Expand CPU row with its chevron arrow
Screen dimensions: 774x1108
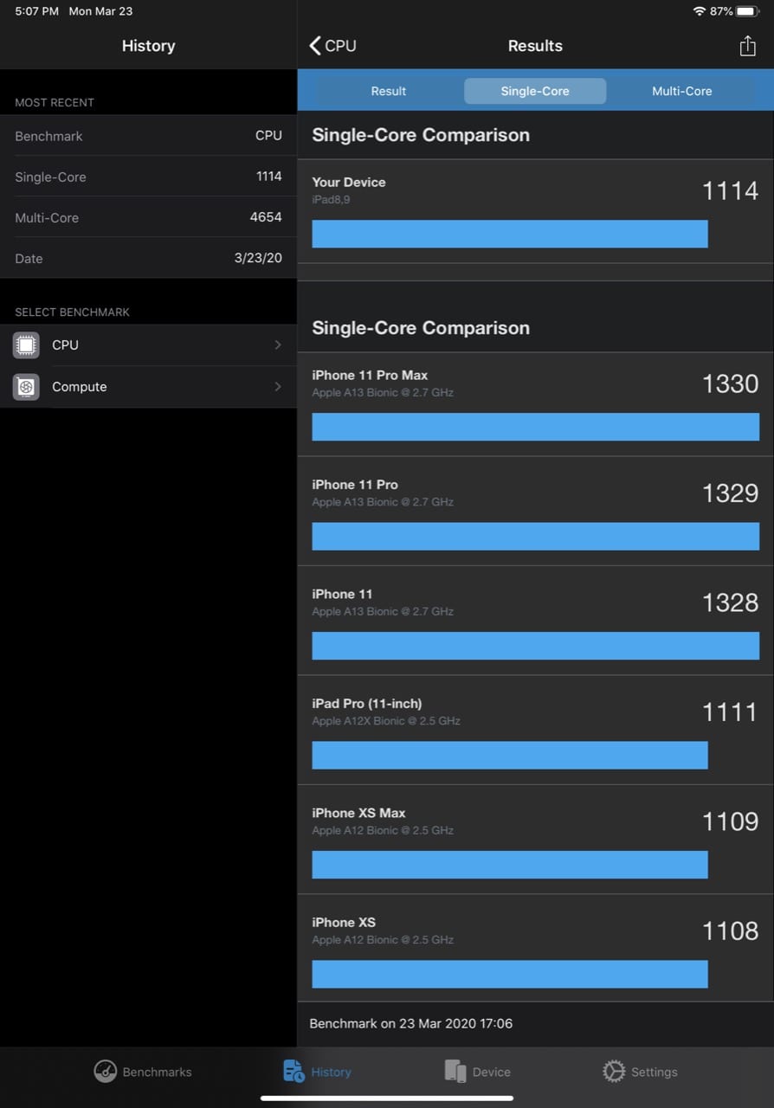click(x=278, y=345)
